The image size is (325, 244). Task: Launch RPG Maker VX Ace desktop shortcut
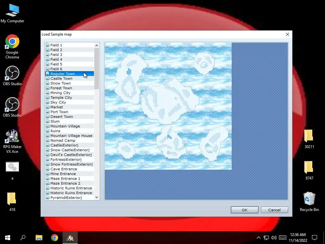[x=12, y=141]
